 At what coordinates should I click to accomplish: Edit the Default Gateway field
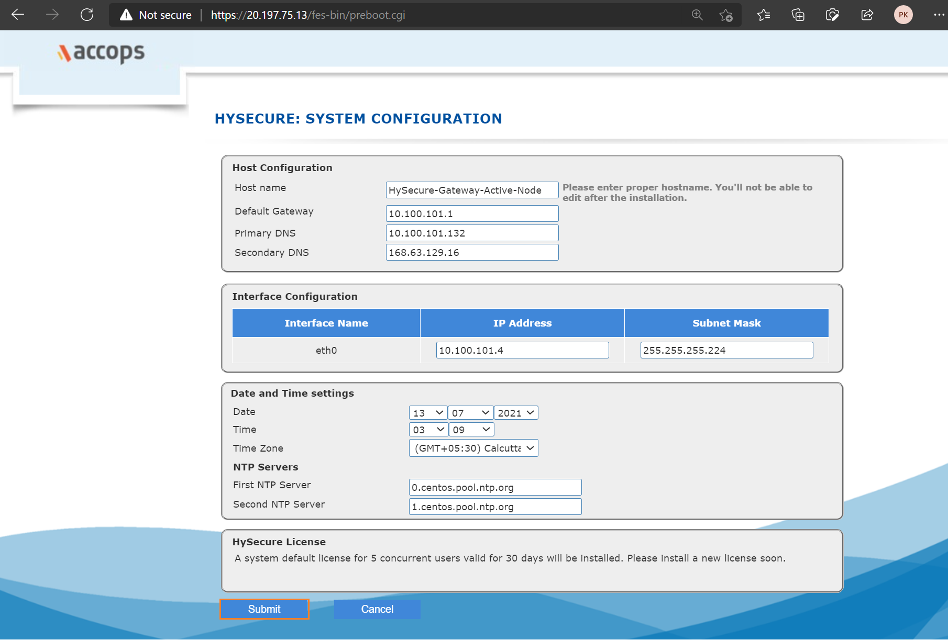coord(472,214)
